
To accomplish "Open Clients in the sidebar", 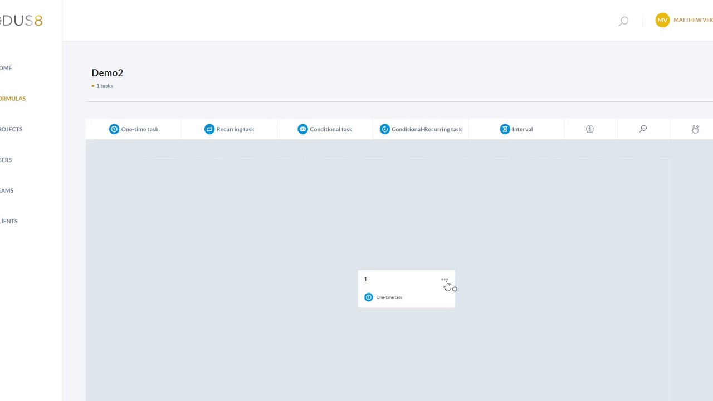I will 8,221.
